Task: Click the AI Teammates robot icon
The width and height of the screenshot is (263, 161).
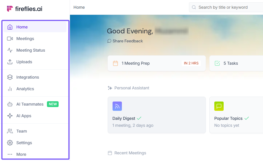Action: (x=10, y=104)
